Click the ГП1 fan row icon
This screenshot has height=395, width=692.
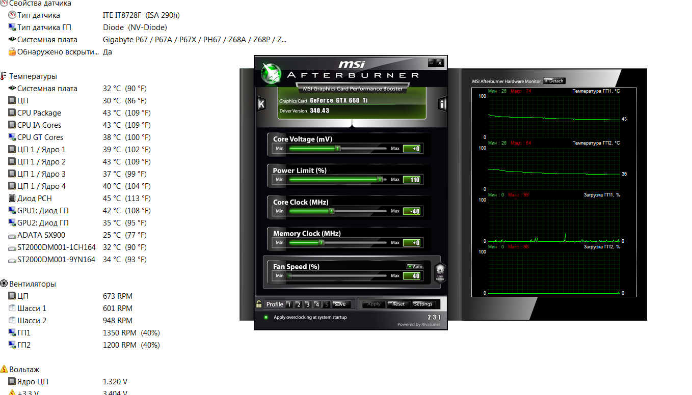[x=12, y=333]
